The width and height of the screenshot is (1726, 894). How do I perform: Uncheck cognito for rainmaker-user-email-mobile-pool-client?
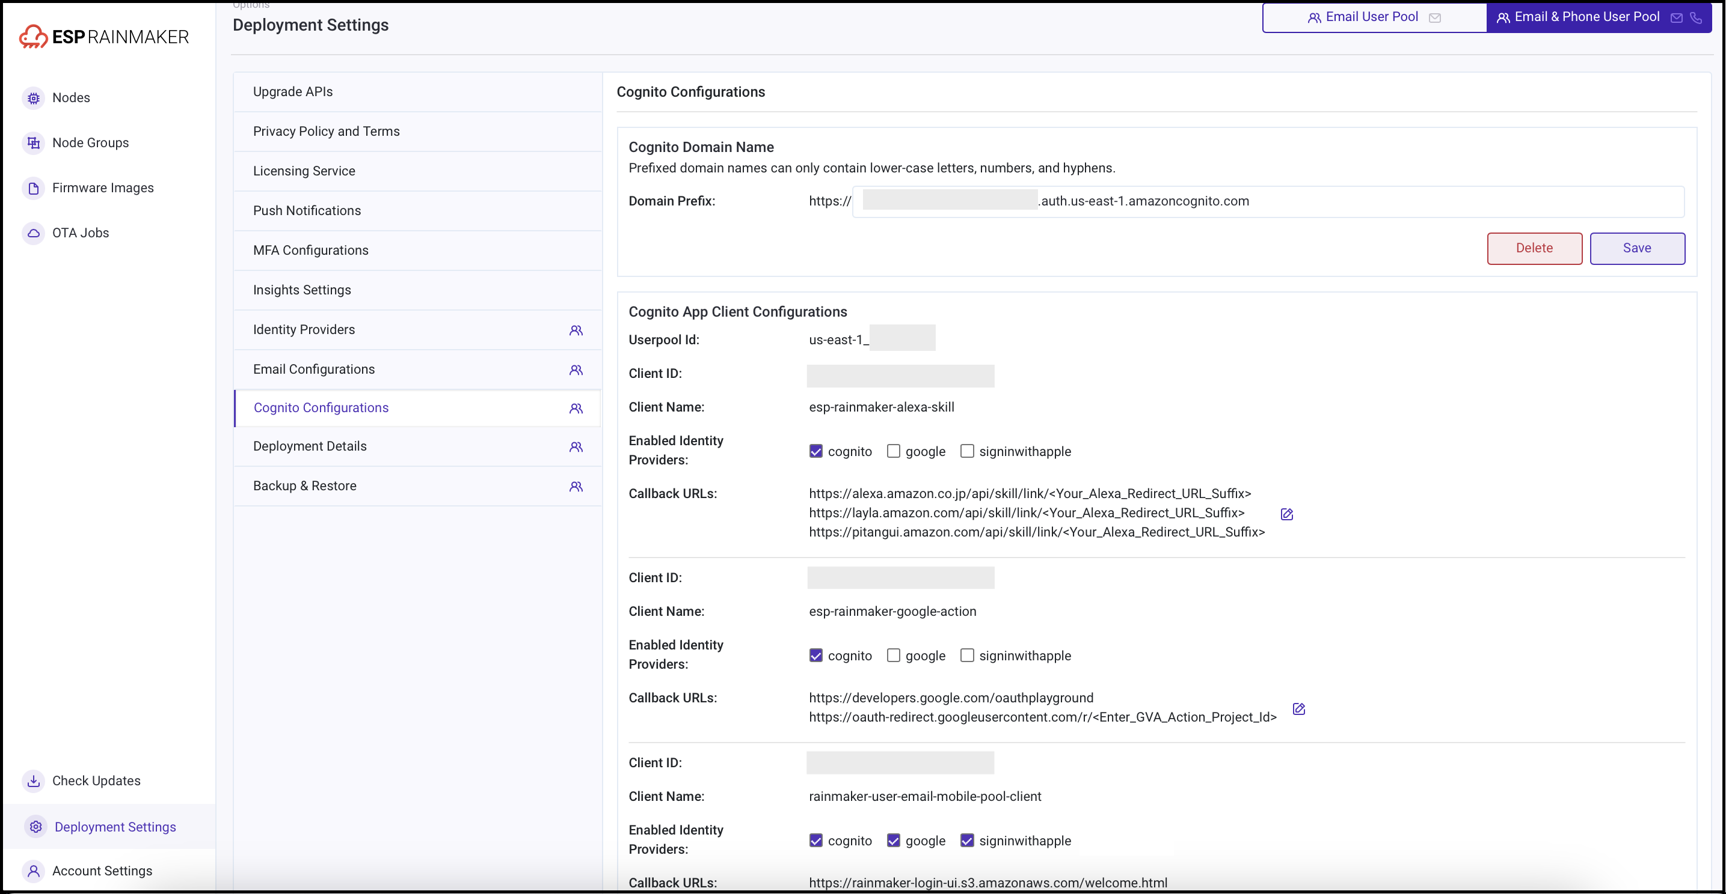tap(816, 841)
